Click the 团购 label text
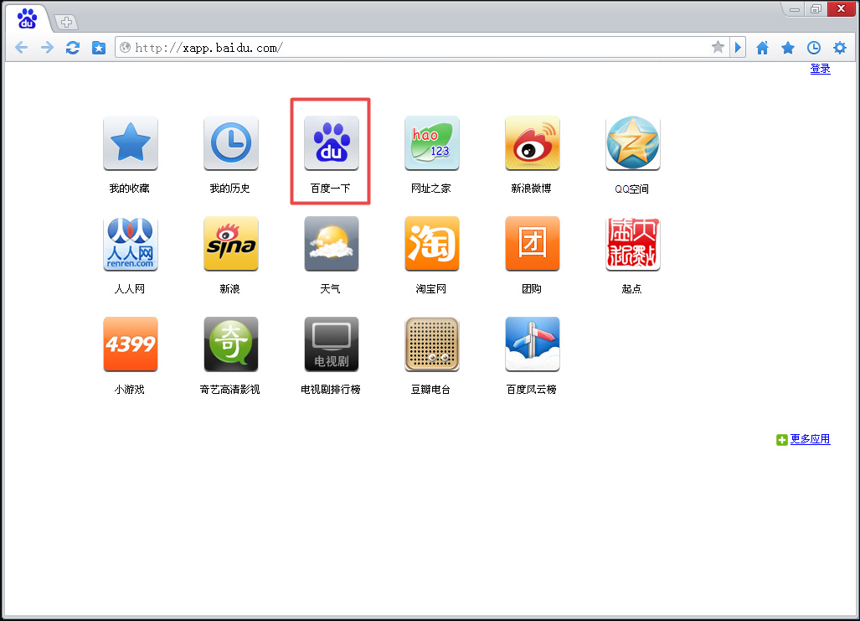The height and width of the screenshot is (621, 860). tap(531, 289)
